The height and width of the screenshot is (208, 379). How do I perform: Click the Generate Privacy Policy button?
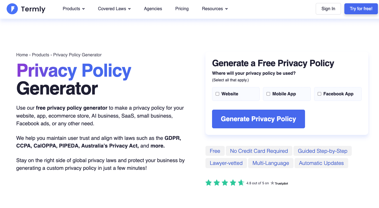258,119
